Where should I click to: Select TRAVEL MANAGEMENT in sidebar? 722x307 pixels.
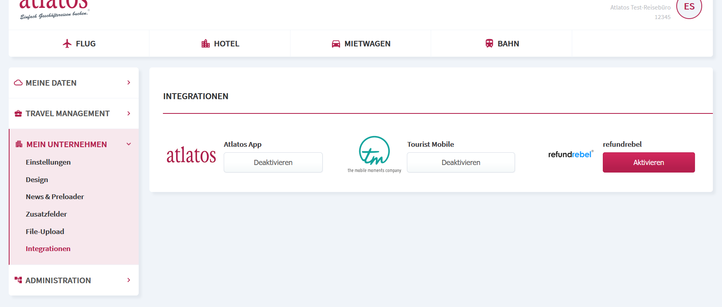click(74, 113)
